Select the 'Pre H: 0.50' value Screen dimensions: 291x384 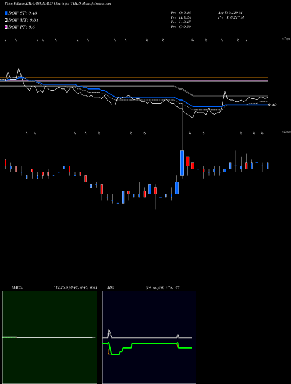click(181, 17)
